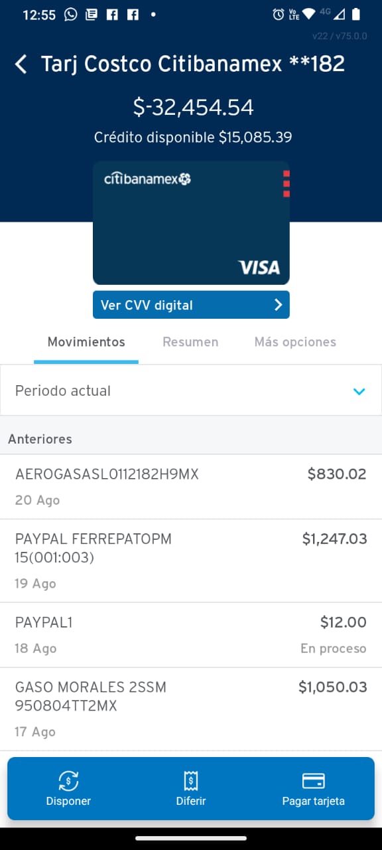Open the GASO MORALES 2SSM transaction

(x=191, y=709)
